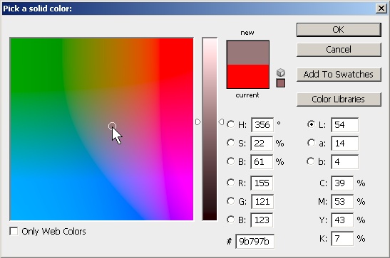Click the nearest web-safe color swatch below the cube
The image size is (390, 258).
(281, 83)
